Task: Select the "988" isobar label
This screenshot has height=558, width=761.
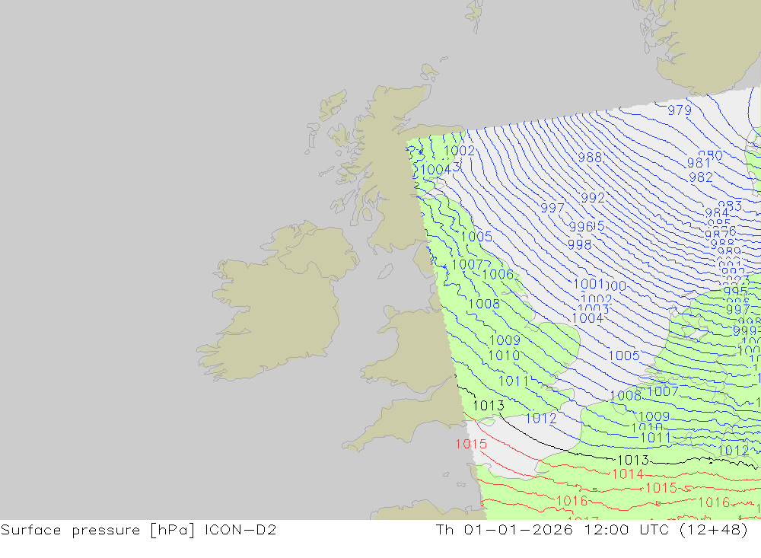Action: click(x=590, y=158)
